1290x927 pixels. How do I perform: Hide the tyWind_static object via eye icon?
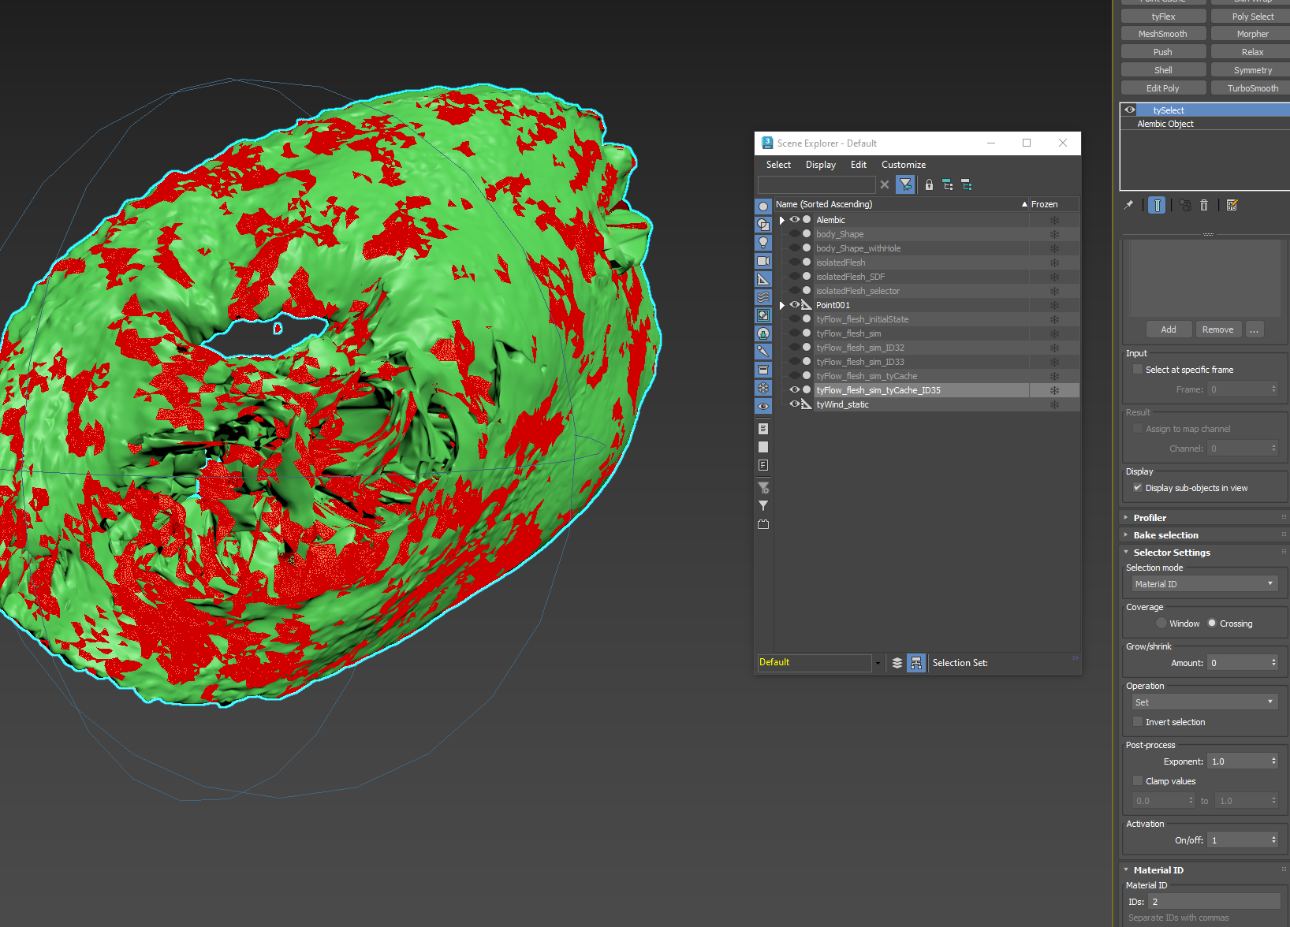pos(794,404)
